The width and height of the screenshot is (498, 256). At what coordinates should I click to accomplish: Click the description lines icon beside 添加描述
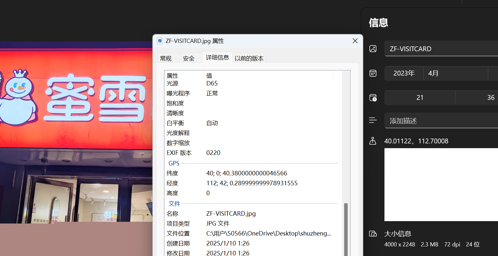(373, 120)
